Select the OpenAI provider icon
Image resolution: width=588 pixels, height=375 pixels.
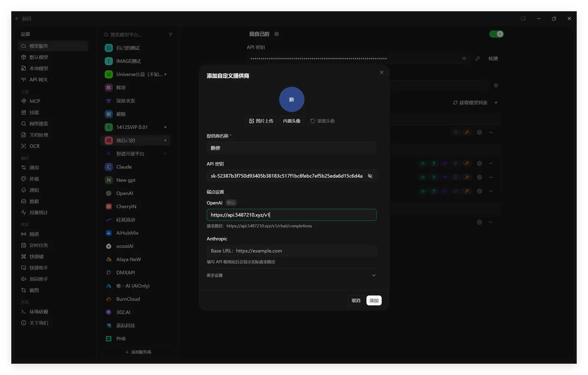[109, 193]
